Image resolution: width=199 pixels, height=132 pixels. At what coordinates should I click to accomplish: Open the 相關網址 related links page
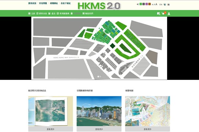pyautogui.click(x=54, y=3)
